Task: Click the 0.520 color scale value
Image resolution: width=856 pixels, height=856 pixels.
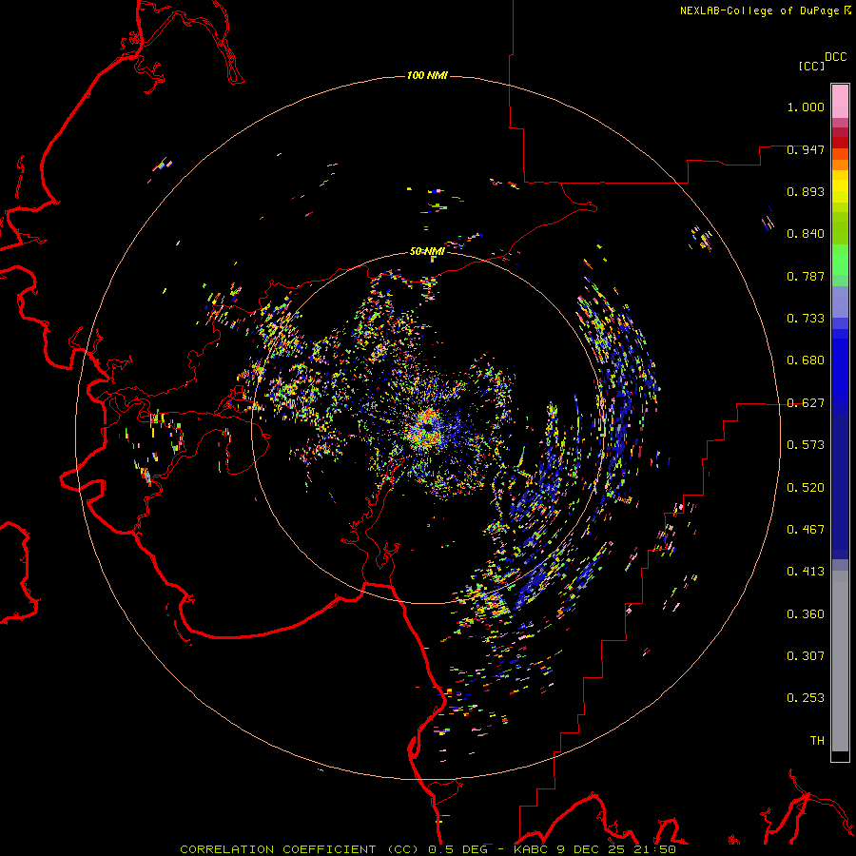Action: pyautogui.click(x=806, y=488)
